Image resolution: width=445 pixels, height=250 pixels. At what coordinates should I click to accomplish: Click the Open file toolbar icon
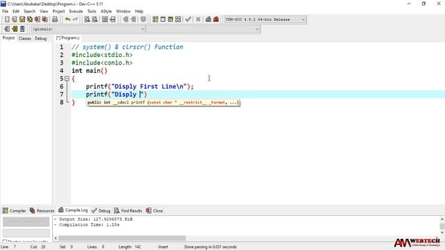pyautogui.click(x=15, y=19)
